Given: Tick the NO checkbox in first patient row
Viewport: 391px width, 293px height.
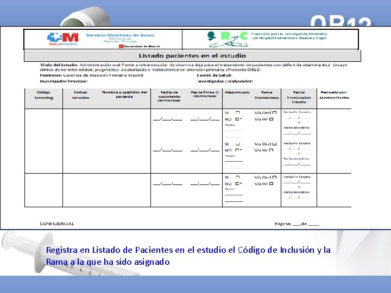Looking at the screenshot, I should point(237,119).
